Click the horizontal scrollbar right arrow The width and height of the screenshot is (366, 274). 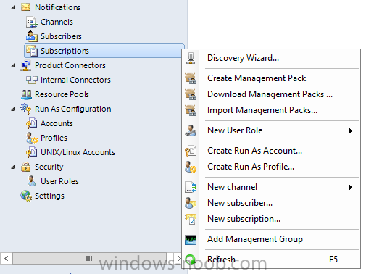178,258
